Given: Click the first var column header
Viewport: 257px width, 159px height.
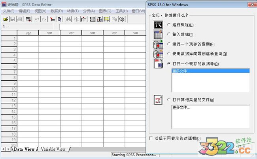Looking at the screenshot, I should pyautogui.click(x=28, y=33).
